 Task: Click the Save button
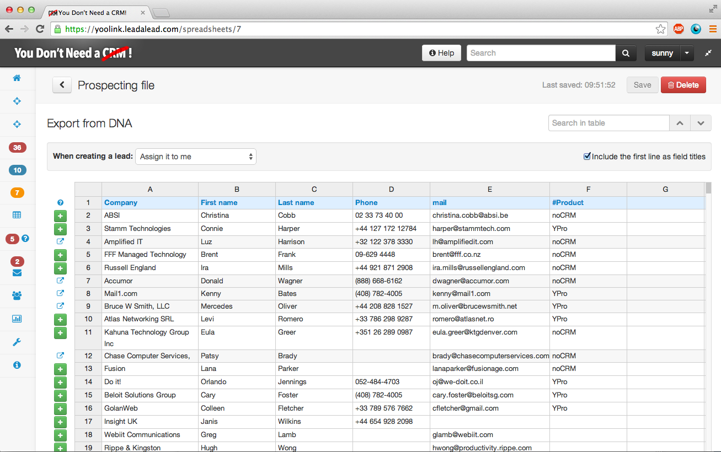pos(642,85)
